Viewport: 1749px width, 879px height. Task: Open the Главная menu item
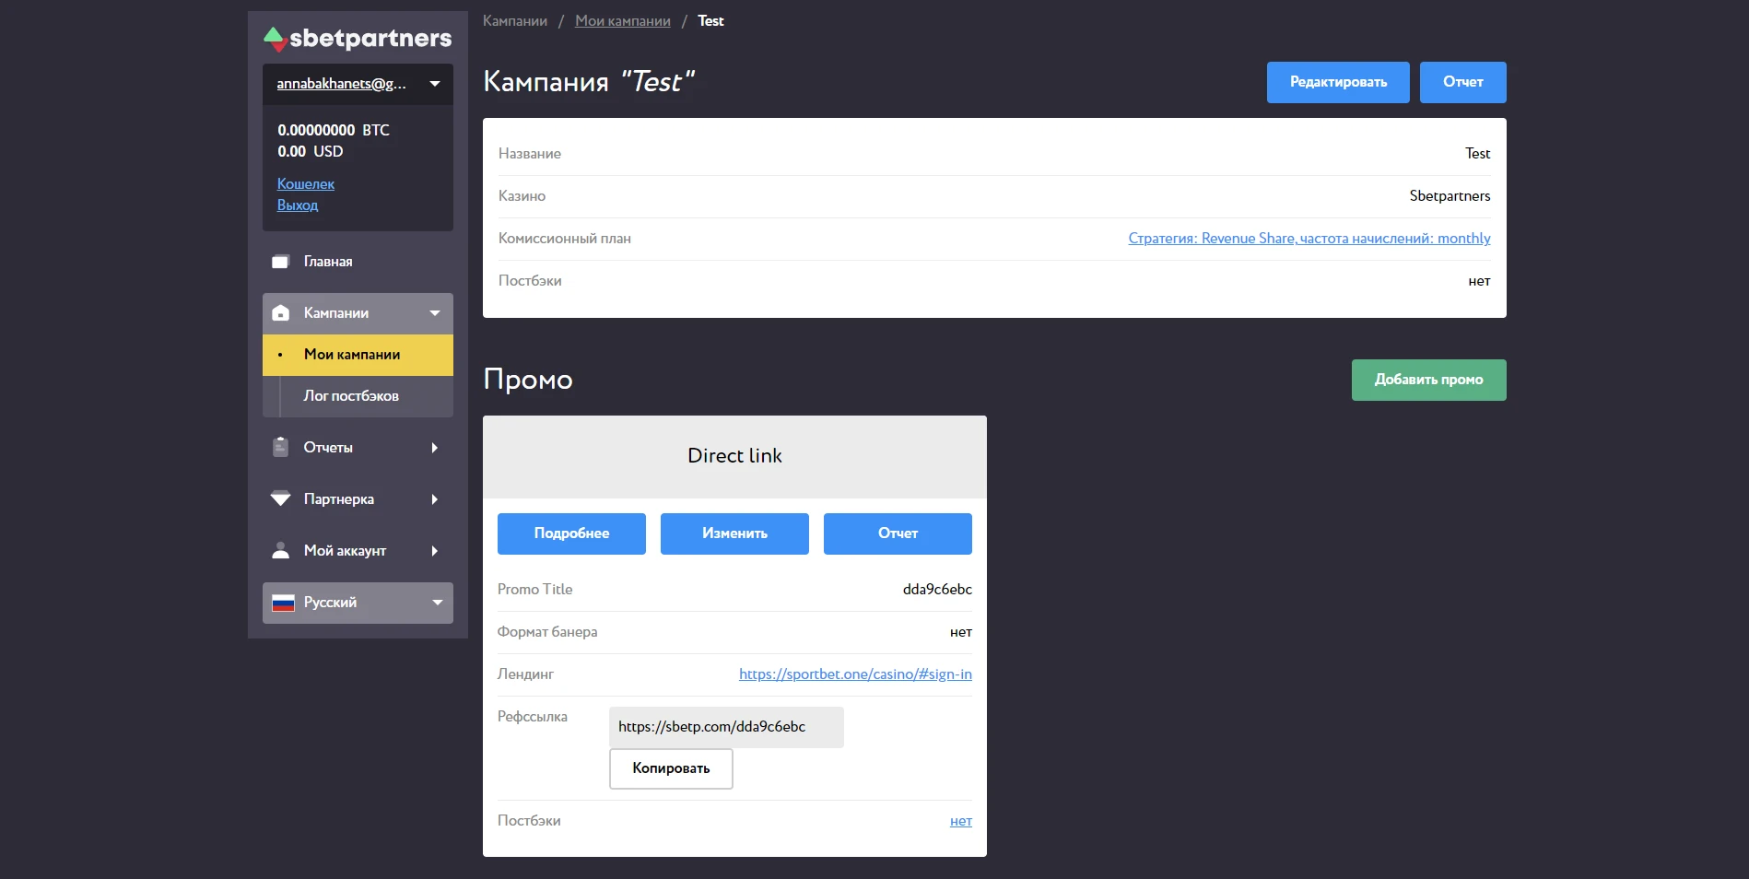point(358,262)
